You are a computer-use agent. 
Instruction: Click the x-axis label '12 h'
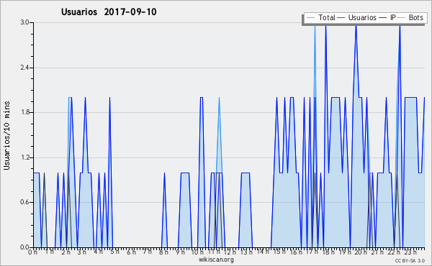point(230,252)
